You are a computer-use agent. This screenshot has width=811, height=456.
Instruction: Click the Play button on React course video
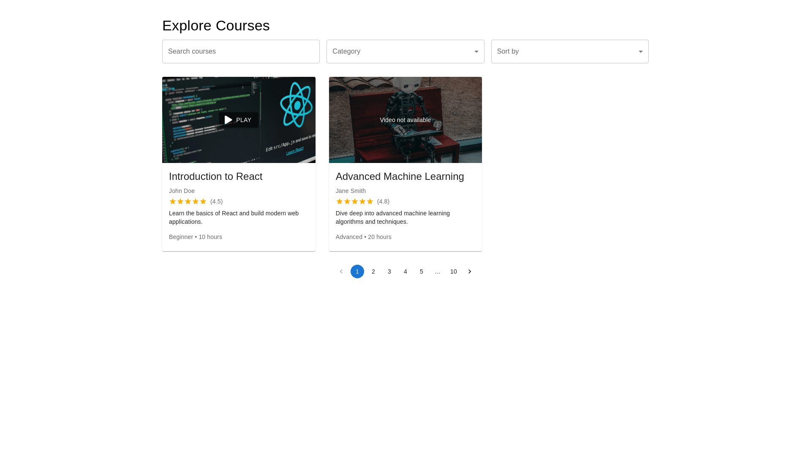(x=239, y=120)
